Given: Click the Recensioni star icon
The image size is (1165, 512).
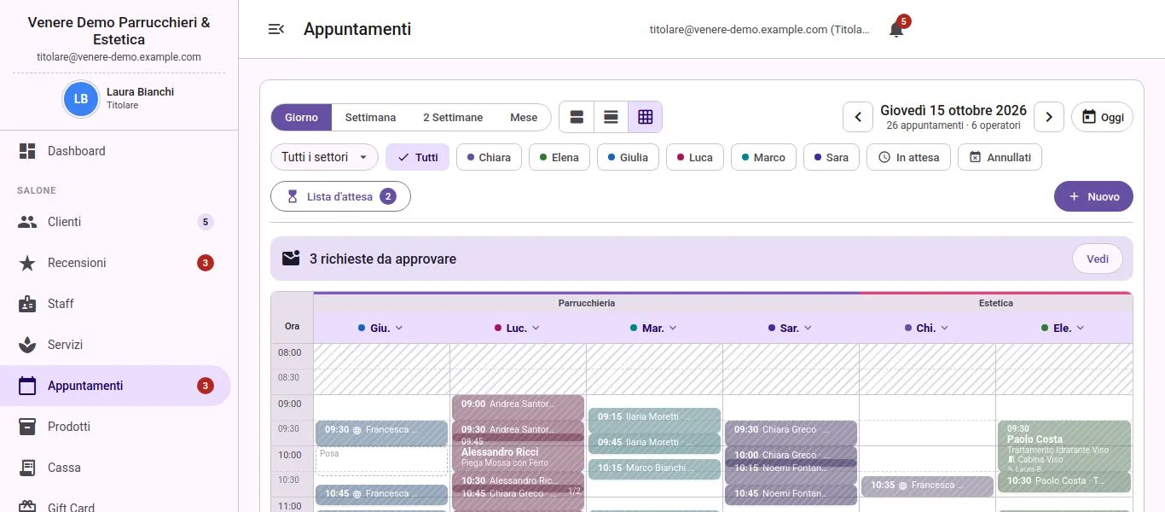Looking at the screenshot, I should pyautogui.click(x=27, y=263).
